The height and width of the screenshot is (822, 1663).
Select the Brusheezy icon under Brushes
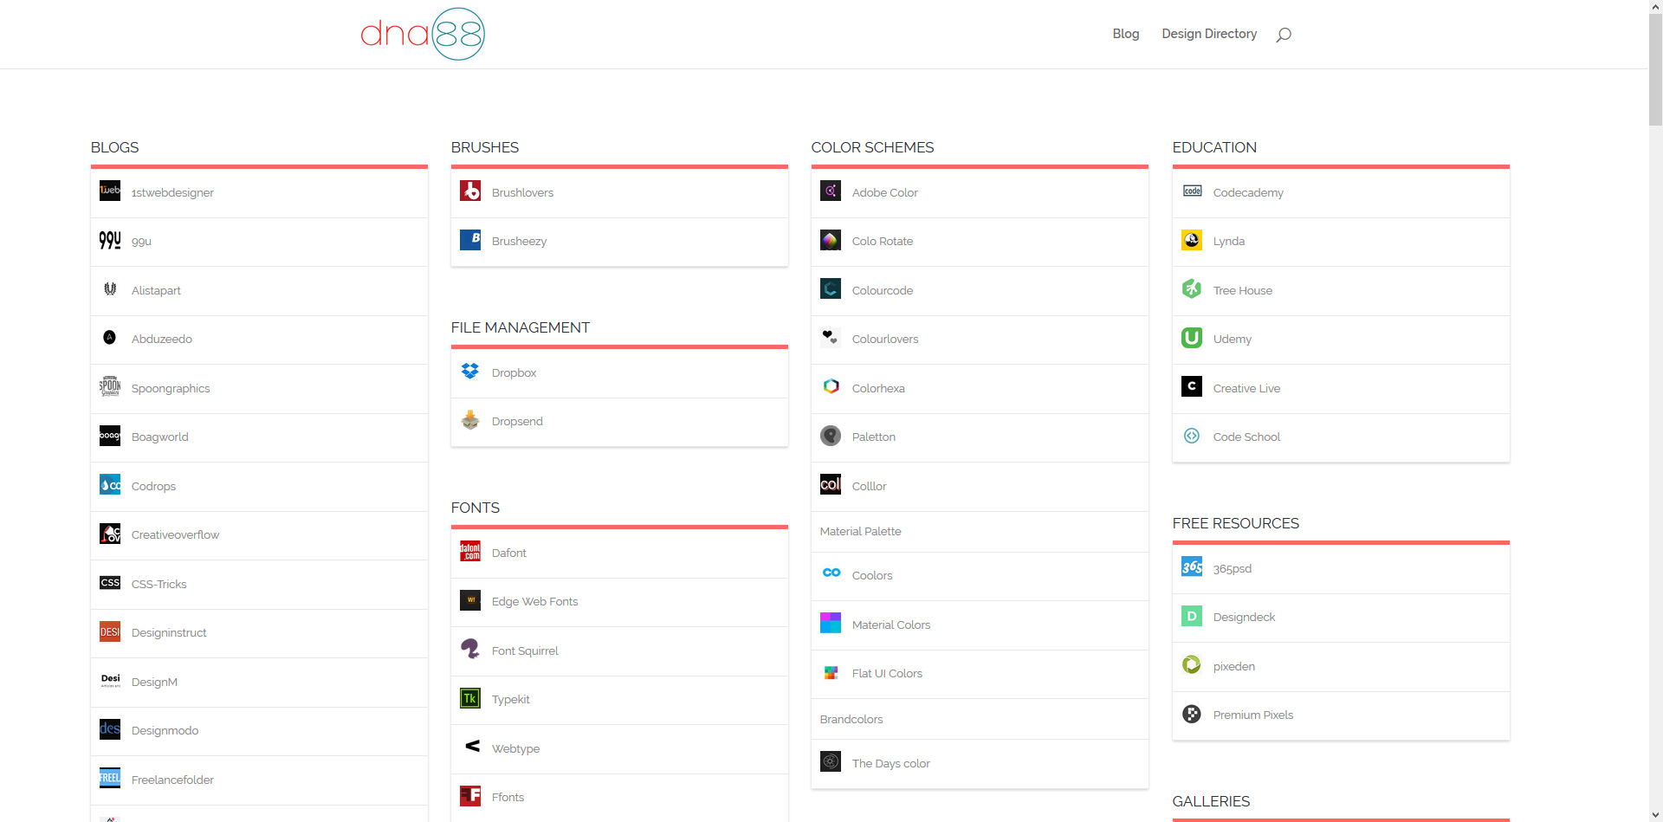470,240
